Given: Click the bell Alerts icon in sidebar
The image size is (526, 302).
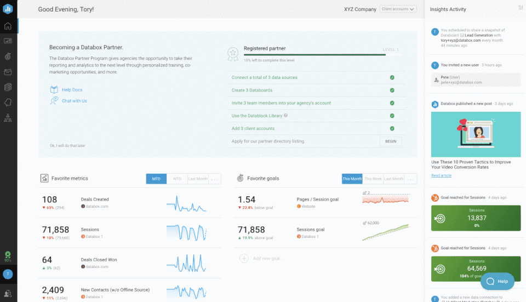Looking at the screenshot, I should click(x=8, y=102).
